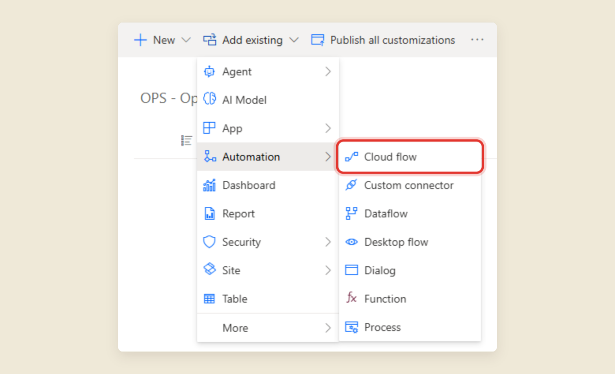Click the Publish all customizations icon
Screen dimensions: 615x374
(318, 40)
